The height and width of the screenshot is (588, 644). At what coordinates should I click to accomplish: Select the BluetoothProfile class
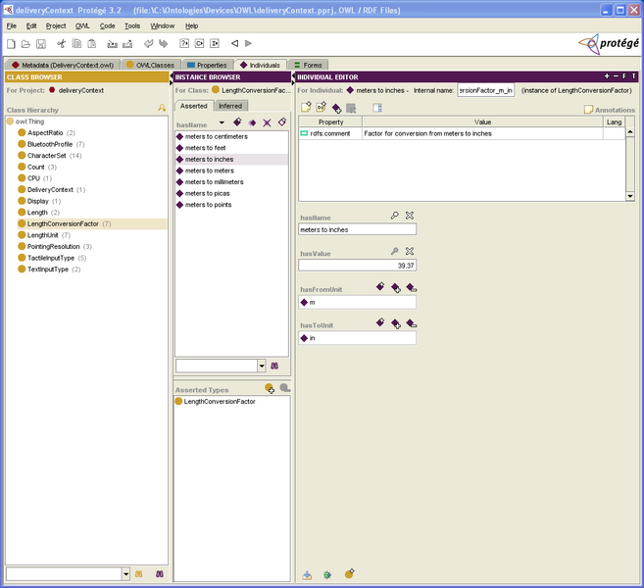point(51,144)
